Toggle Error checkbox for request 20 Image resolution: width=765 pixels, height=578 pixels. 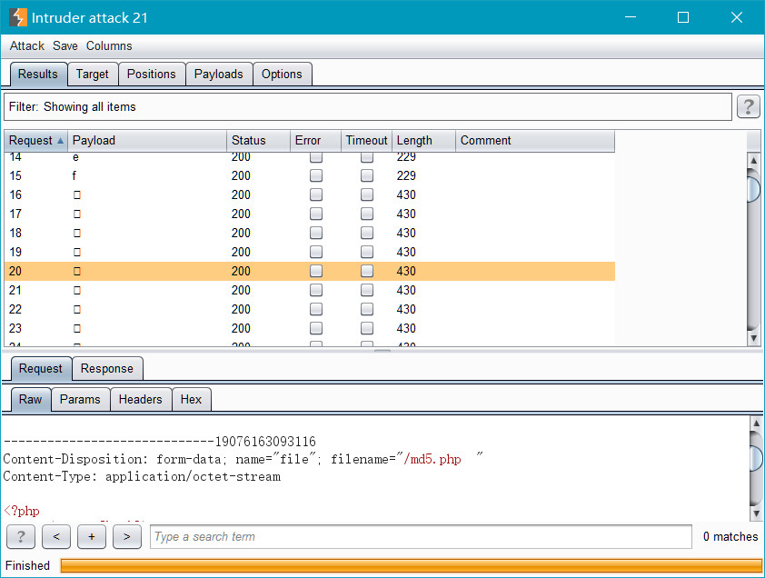(x=315, y=271)
